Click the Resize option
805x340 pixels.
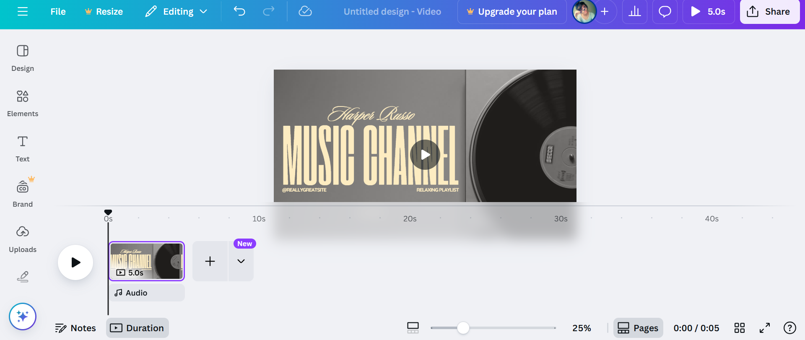click(x=104, y=12)
